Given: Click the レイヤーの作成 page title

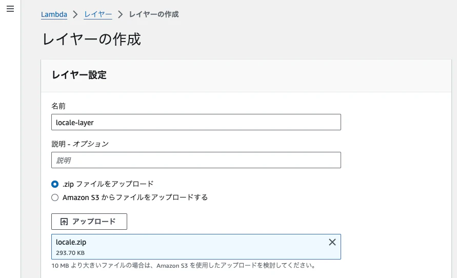Looking at the screenshot, I should 92,39.
